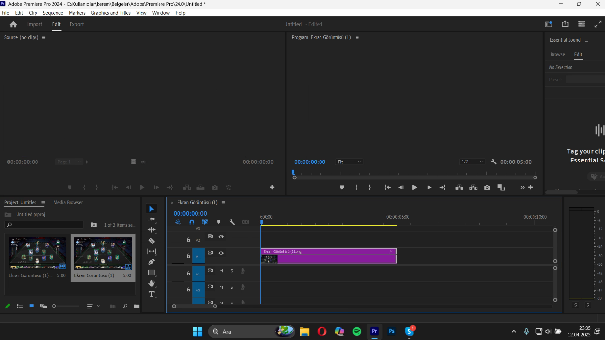Select the Selection tool arrow
The image size is (605, 340).
click(x=152, y=209)
